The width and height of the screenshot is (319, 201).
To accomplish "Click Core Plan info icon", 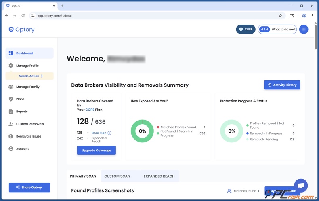I will pos(109,133).
